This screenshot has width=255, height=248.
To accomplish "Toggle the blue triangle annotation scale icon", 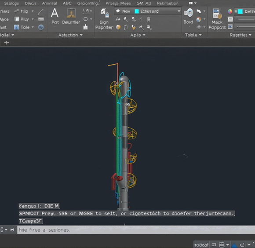I will click(234, 245).
